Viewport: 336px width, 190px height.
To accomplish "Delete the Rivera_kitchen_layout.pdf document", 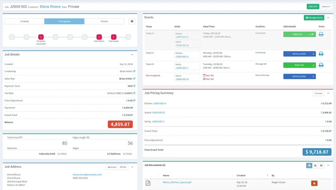I will pos(314,183).
